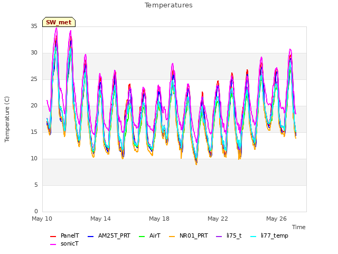Screen dimensions: 338x254
Task: Click the 20 y-axis tick label
Action: coord(34,106)
